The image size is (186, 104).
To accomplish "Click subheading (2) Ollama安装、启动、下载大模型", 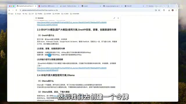I will coord(54,92).
